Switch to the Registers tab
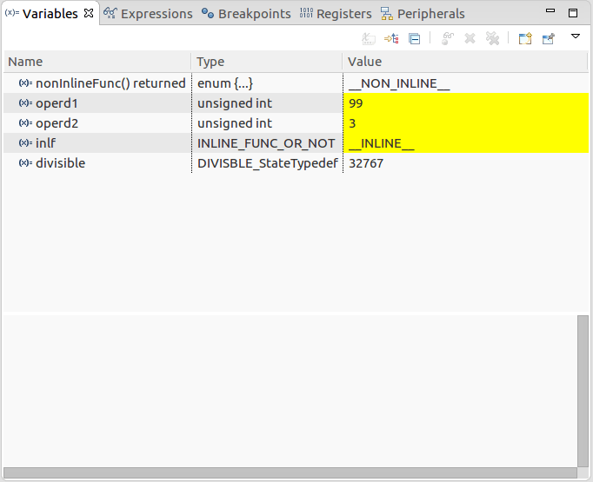This screenshot has width=593, height=482. coord(336,14)
